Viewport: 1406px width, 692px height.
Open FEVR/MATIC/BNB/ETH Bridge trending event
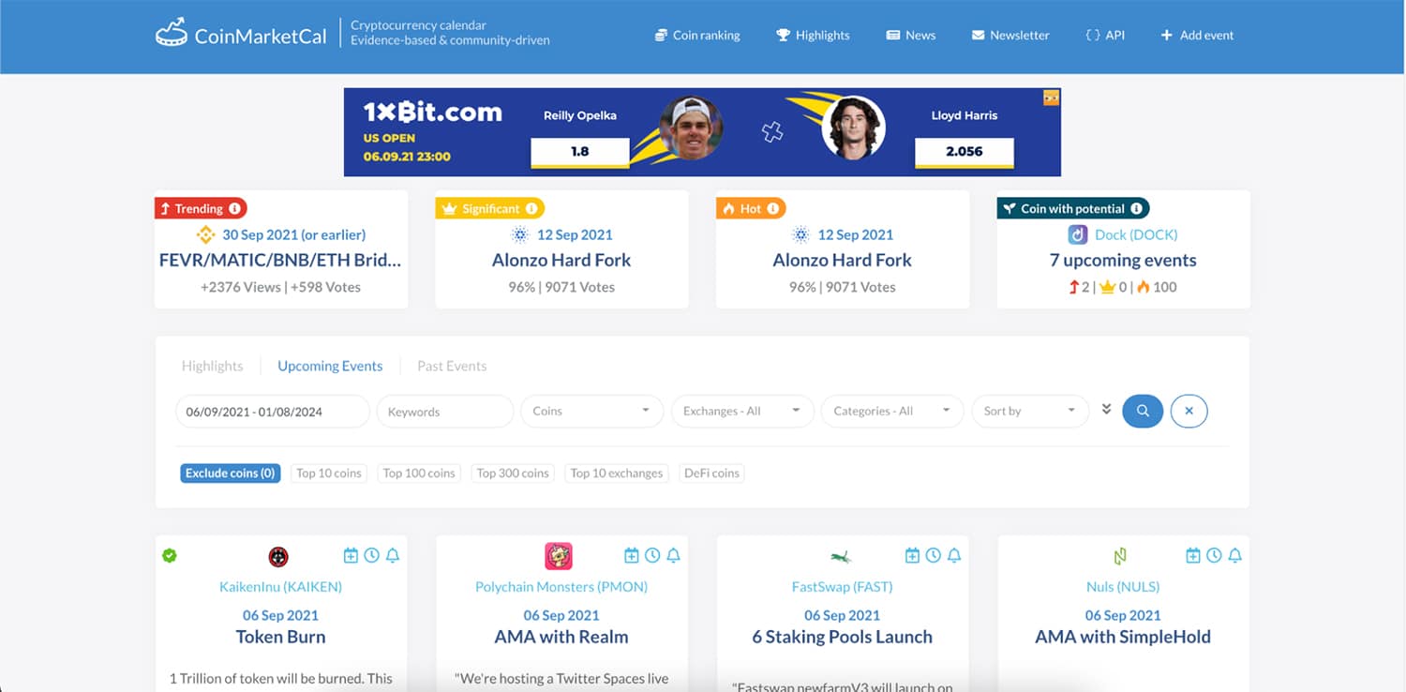click(280, 260)
